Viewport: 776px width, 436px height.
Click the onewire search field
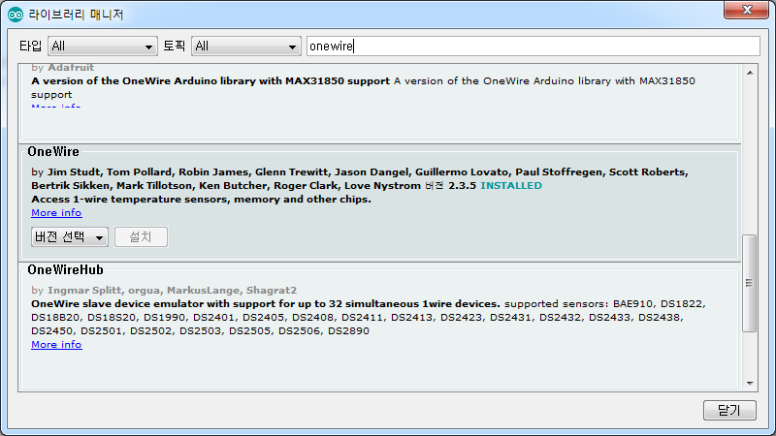[533, 46]
